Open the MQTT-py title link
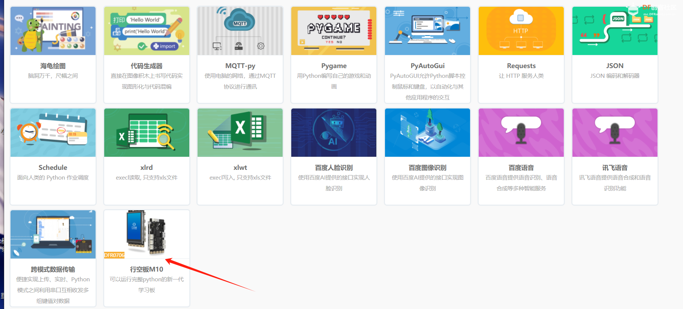The height and width of the screenshot is (309, 683). (x=240, y=66)
